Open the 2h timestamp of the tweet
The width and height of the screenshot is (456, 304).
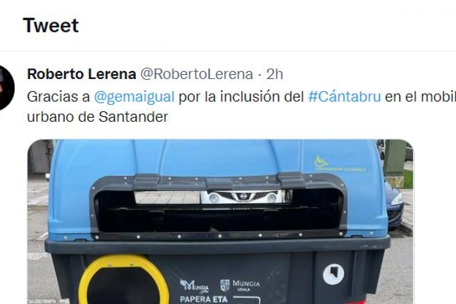(x=274, y=74)
